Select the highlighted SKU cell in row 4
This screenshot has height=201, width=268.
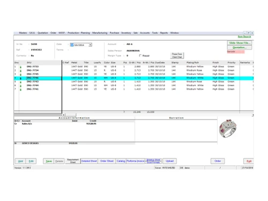(x=43, y=78)
